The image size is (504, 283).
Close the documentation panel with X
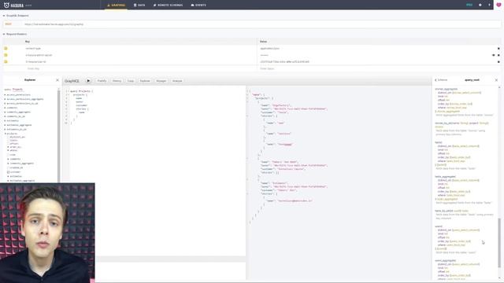[496, 80]
